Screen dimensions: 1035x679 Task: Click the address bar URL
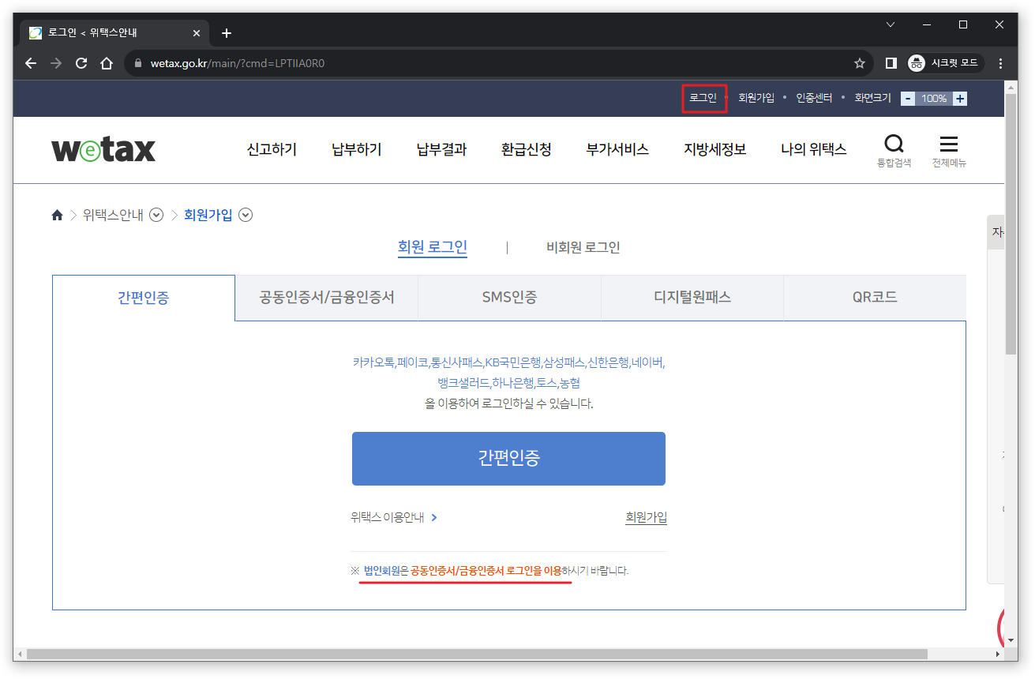[237, 63]
